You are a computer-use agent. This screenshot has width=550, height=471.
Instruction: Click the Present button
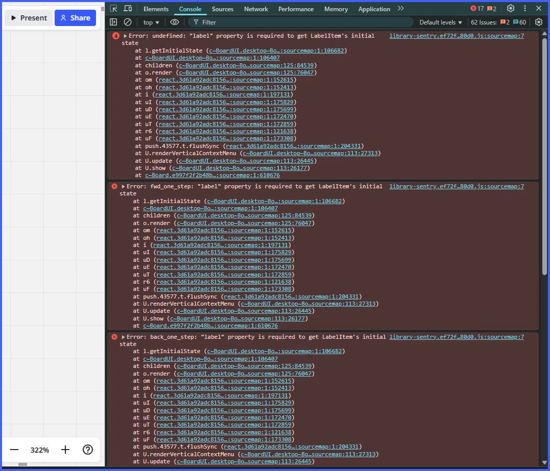click(x=29, y=18)
